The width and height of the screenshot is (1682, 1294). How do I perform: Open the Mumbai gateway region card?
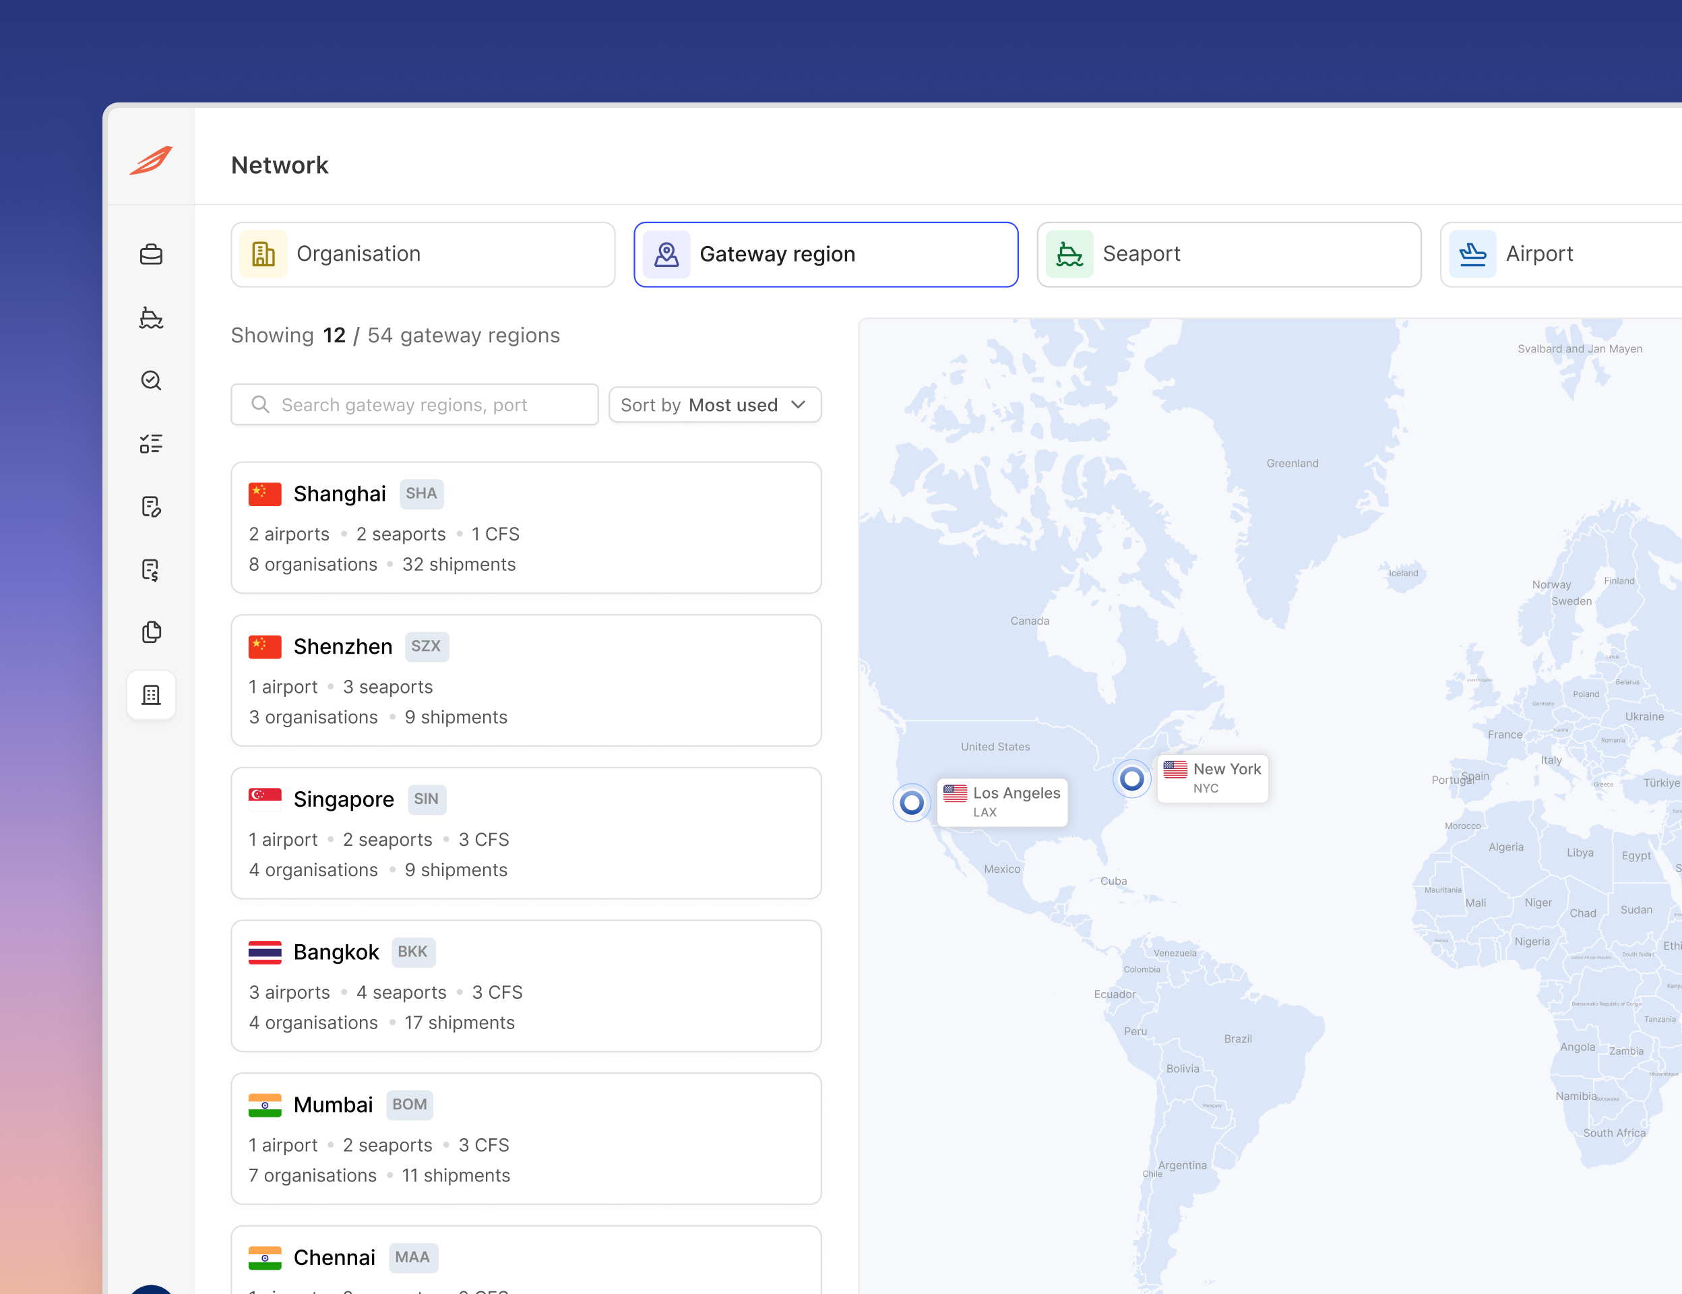[526, 1138]
